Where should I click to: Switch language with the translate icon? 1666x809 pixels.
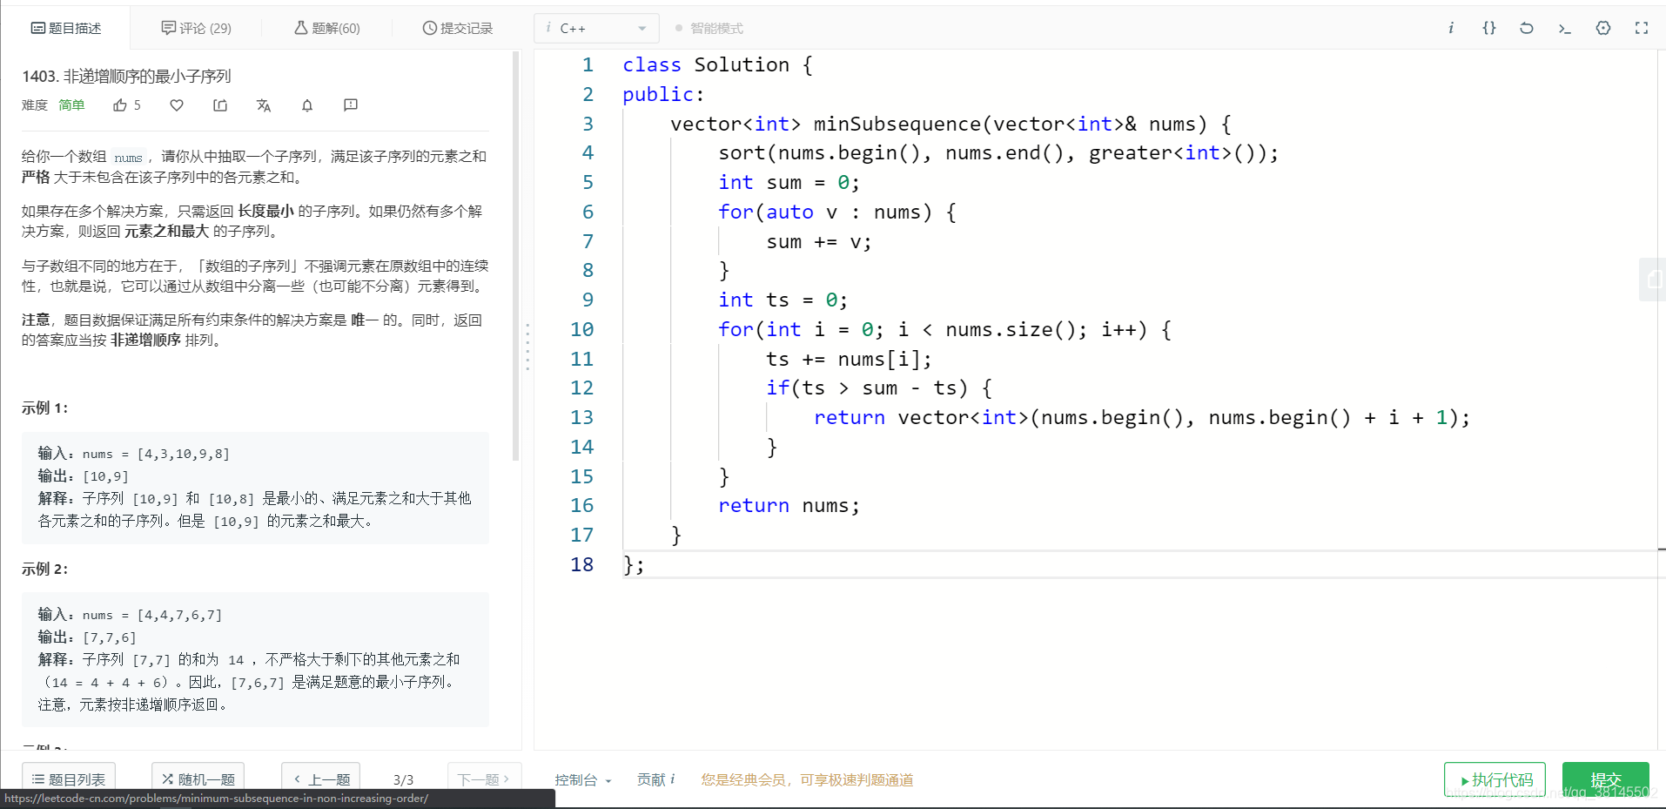pos(264,105)
